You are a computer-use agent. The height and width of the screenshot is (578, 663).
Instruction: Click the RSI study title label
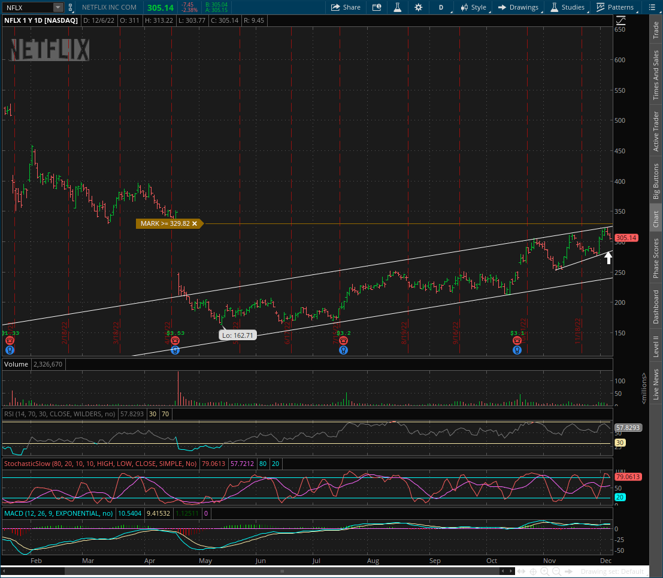[60, 414]
